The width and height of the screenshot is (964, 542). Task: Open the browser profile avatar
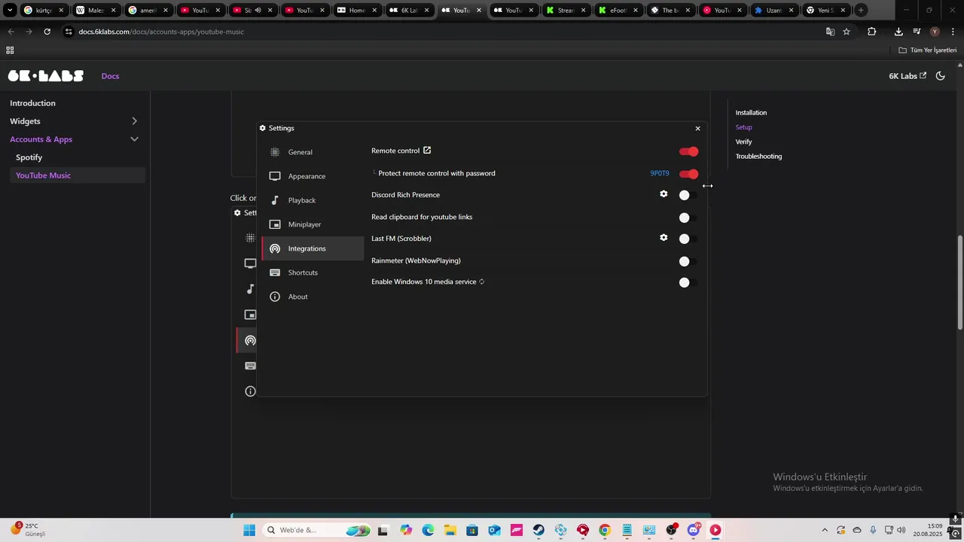935,32
